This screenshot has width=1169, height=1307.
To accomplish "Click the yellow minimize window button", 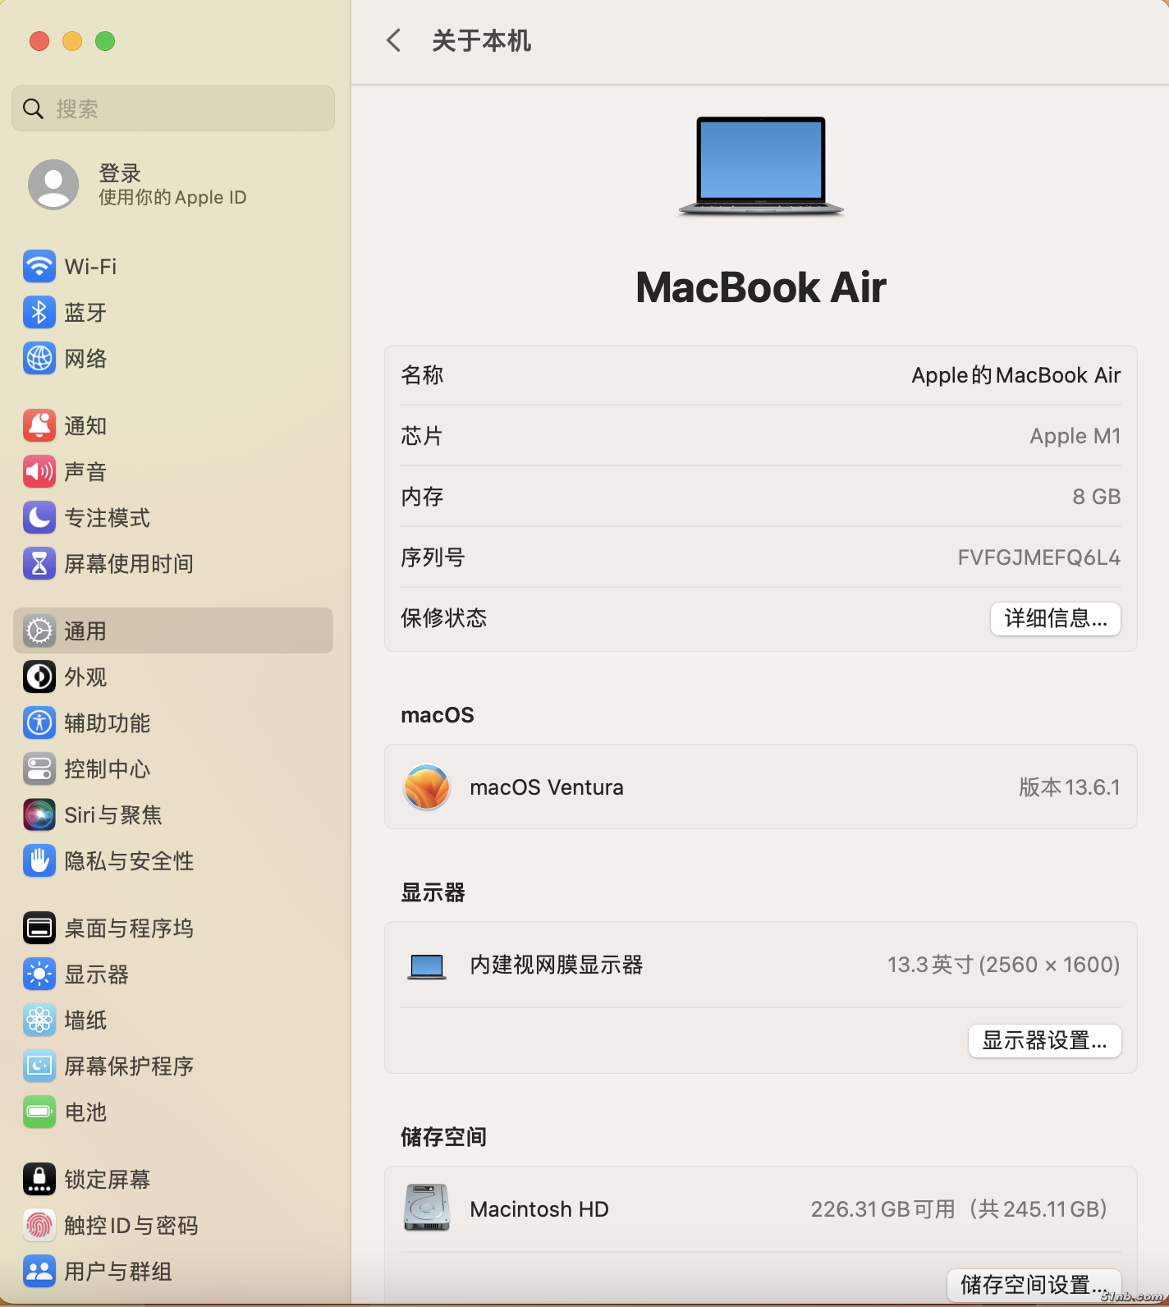I will (x=72, y=41).
